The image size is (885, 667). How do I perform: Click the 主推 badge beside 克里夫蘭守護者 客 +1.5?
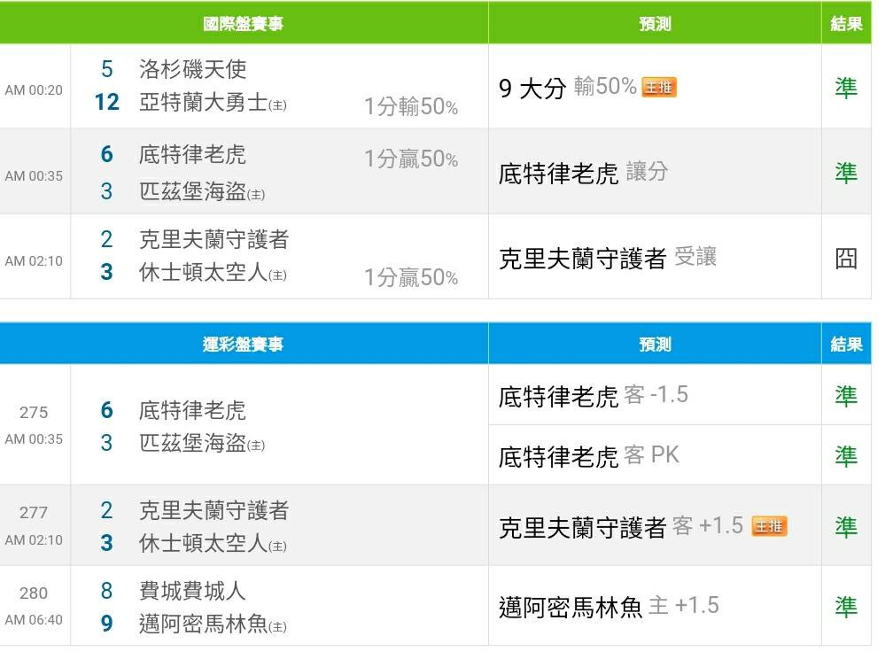tap(769, 526)
